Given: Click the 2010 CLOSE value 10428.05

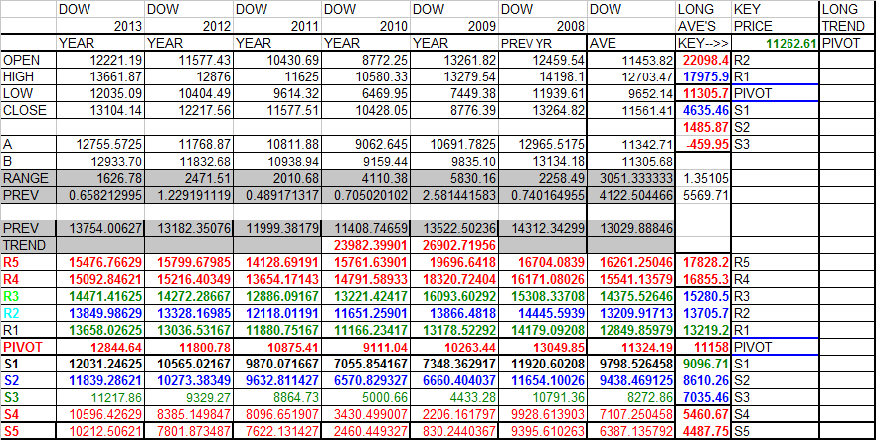Looking at the screenshot, I should tap(366, 110).
